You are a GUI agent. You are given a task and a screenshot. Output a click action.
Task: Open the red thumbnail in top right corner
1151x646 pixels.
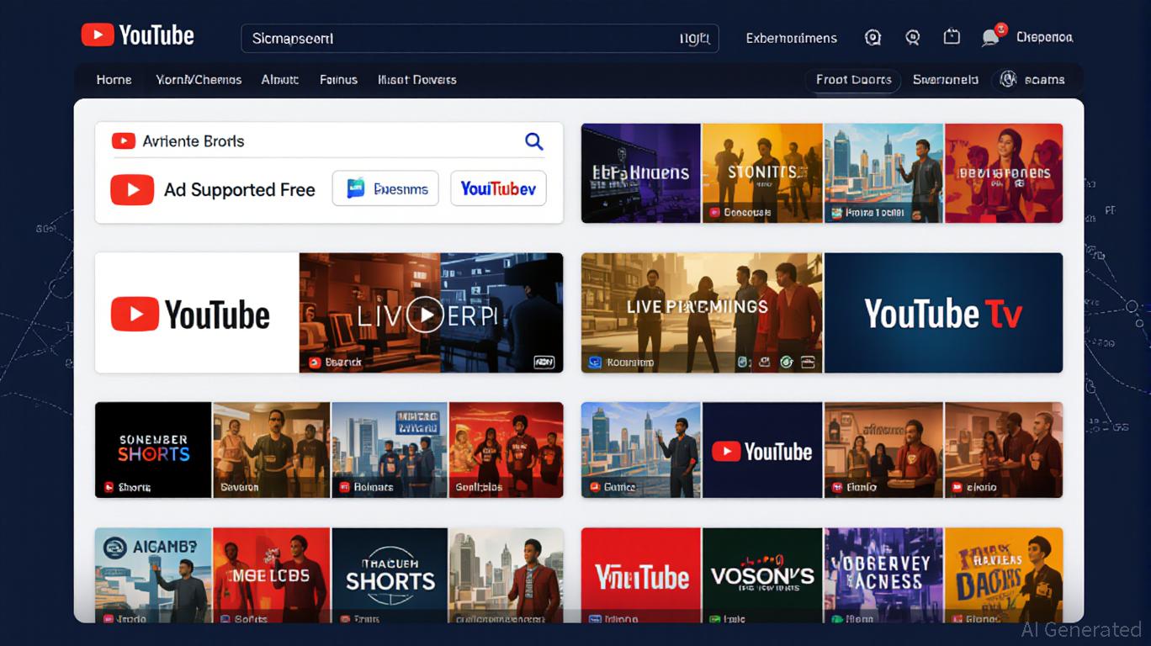pyautogui.click(x=1004, y=173)
